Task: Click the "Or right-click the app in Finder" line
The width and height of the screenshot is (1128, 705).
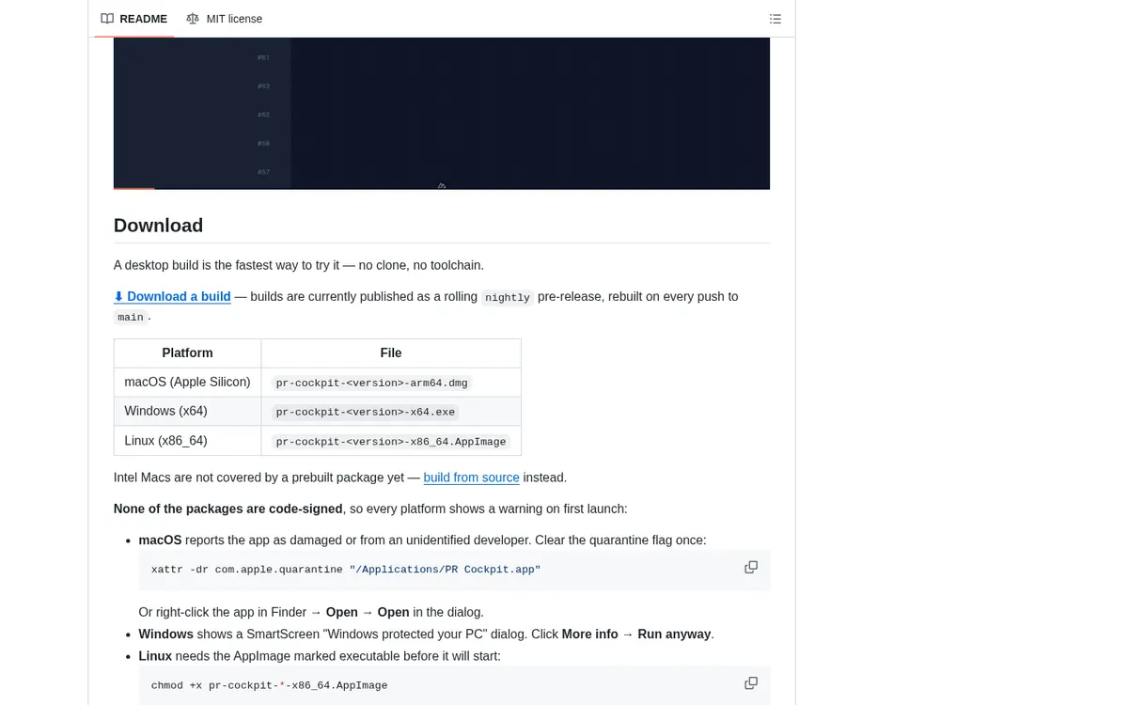Action: pyautogui.click(x=311, y=612)
